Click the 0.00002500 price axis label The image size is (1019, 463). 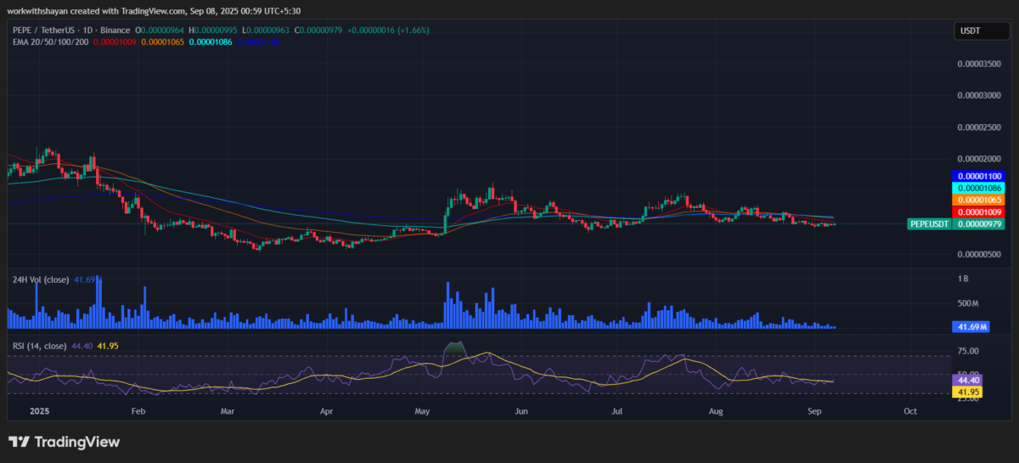coord(979,127)
